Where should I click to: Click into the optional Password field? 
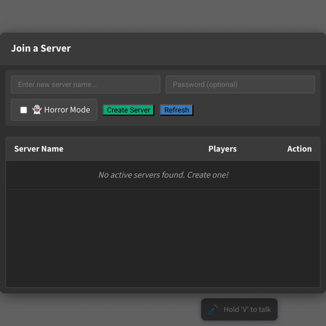pos(240,84)
